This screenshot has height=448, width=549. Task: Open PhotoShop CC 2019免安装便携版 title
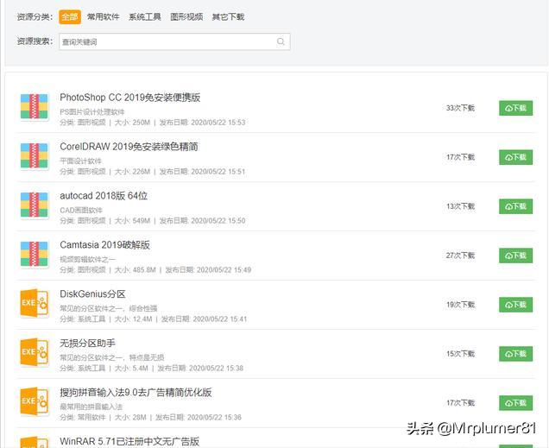click(129, 98)
